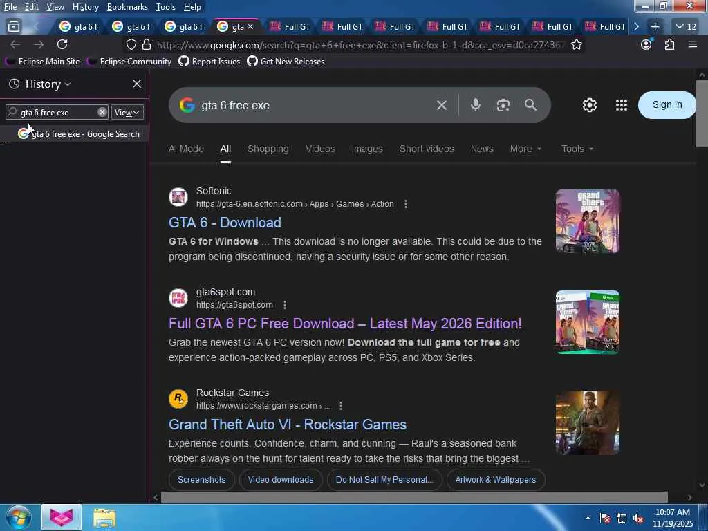Show site information via the padlock icon
The width and height of the screenshot is (708, 531).
[147, 44]
